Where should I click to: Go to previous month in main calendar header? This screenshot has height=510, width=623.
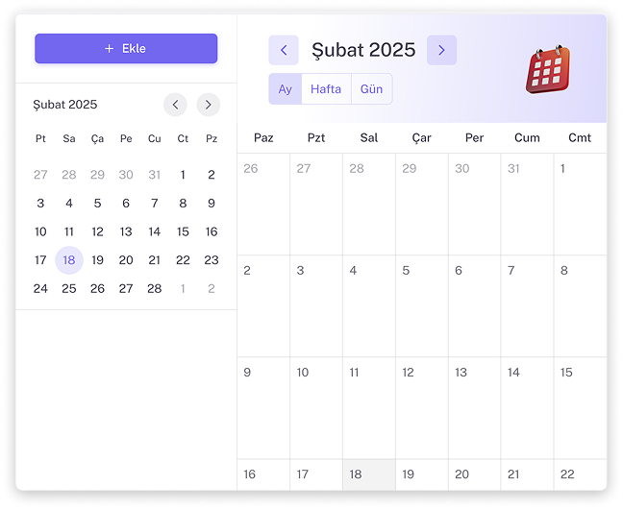click(284, 50)
